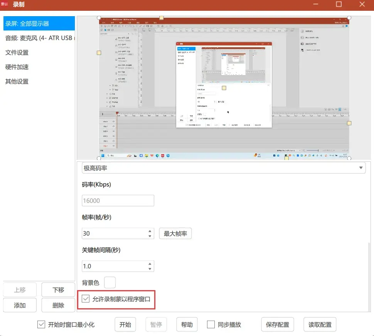The width and height of the screenshot is (374, 336).
Task: Click 删除 to remove the source
Action: click(x=58, y=305)
